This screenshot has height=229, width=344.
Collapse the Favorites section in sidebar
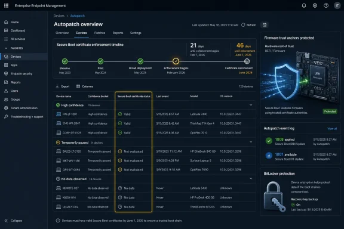coord(6,48)
